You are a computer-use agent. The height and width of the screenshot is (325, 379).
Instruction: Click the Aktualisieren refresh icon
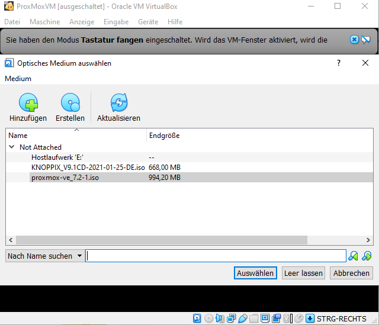118,102
